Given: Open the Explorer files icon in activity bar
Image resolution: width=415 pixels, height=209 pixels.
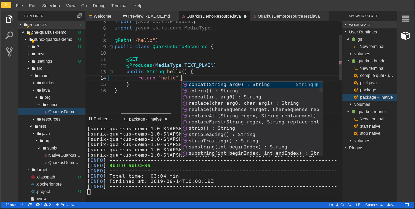Looking at the screenshot, I should coord(9,19).
